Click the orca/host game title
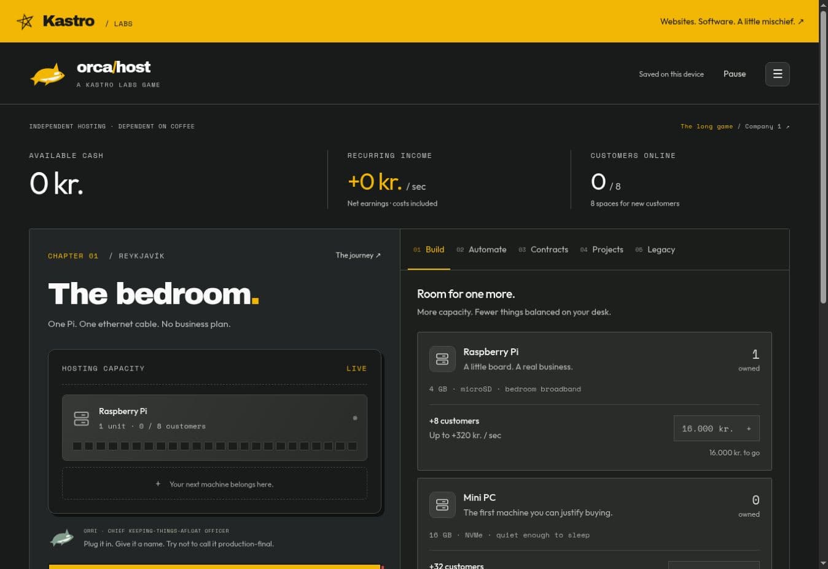The height and width of the screenshot is (569, 828). pos(114,67)
